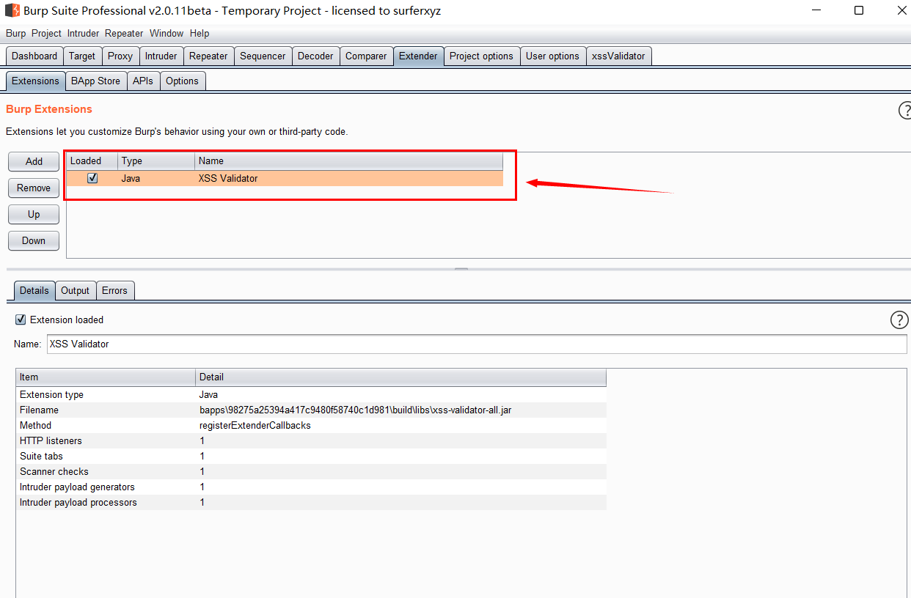This screenshot has height=598, width=911.
Task: Move extension Up in the list
Action: coord(34,214)
